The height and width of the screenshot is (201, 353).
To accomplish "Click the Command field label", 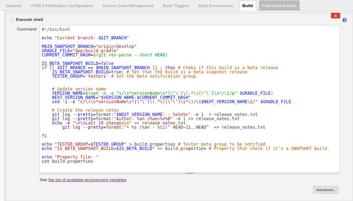I will click(x=27, y=29).
